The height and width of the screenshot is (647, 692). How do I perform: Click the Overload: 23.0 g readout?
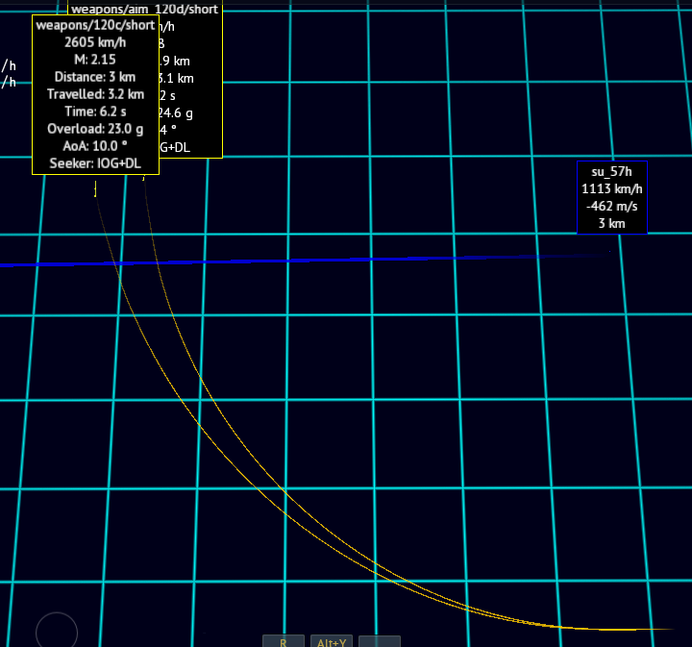pos(95,129)
